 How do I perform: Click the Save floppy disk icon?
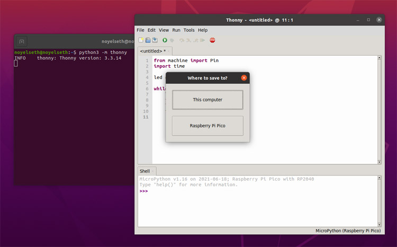(148, 40)
